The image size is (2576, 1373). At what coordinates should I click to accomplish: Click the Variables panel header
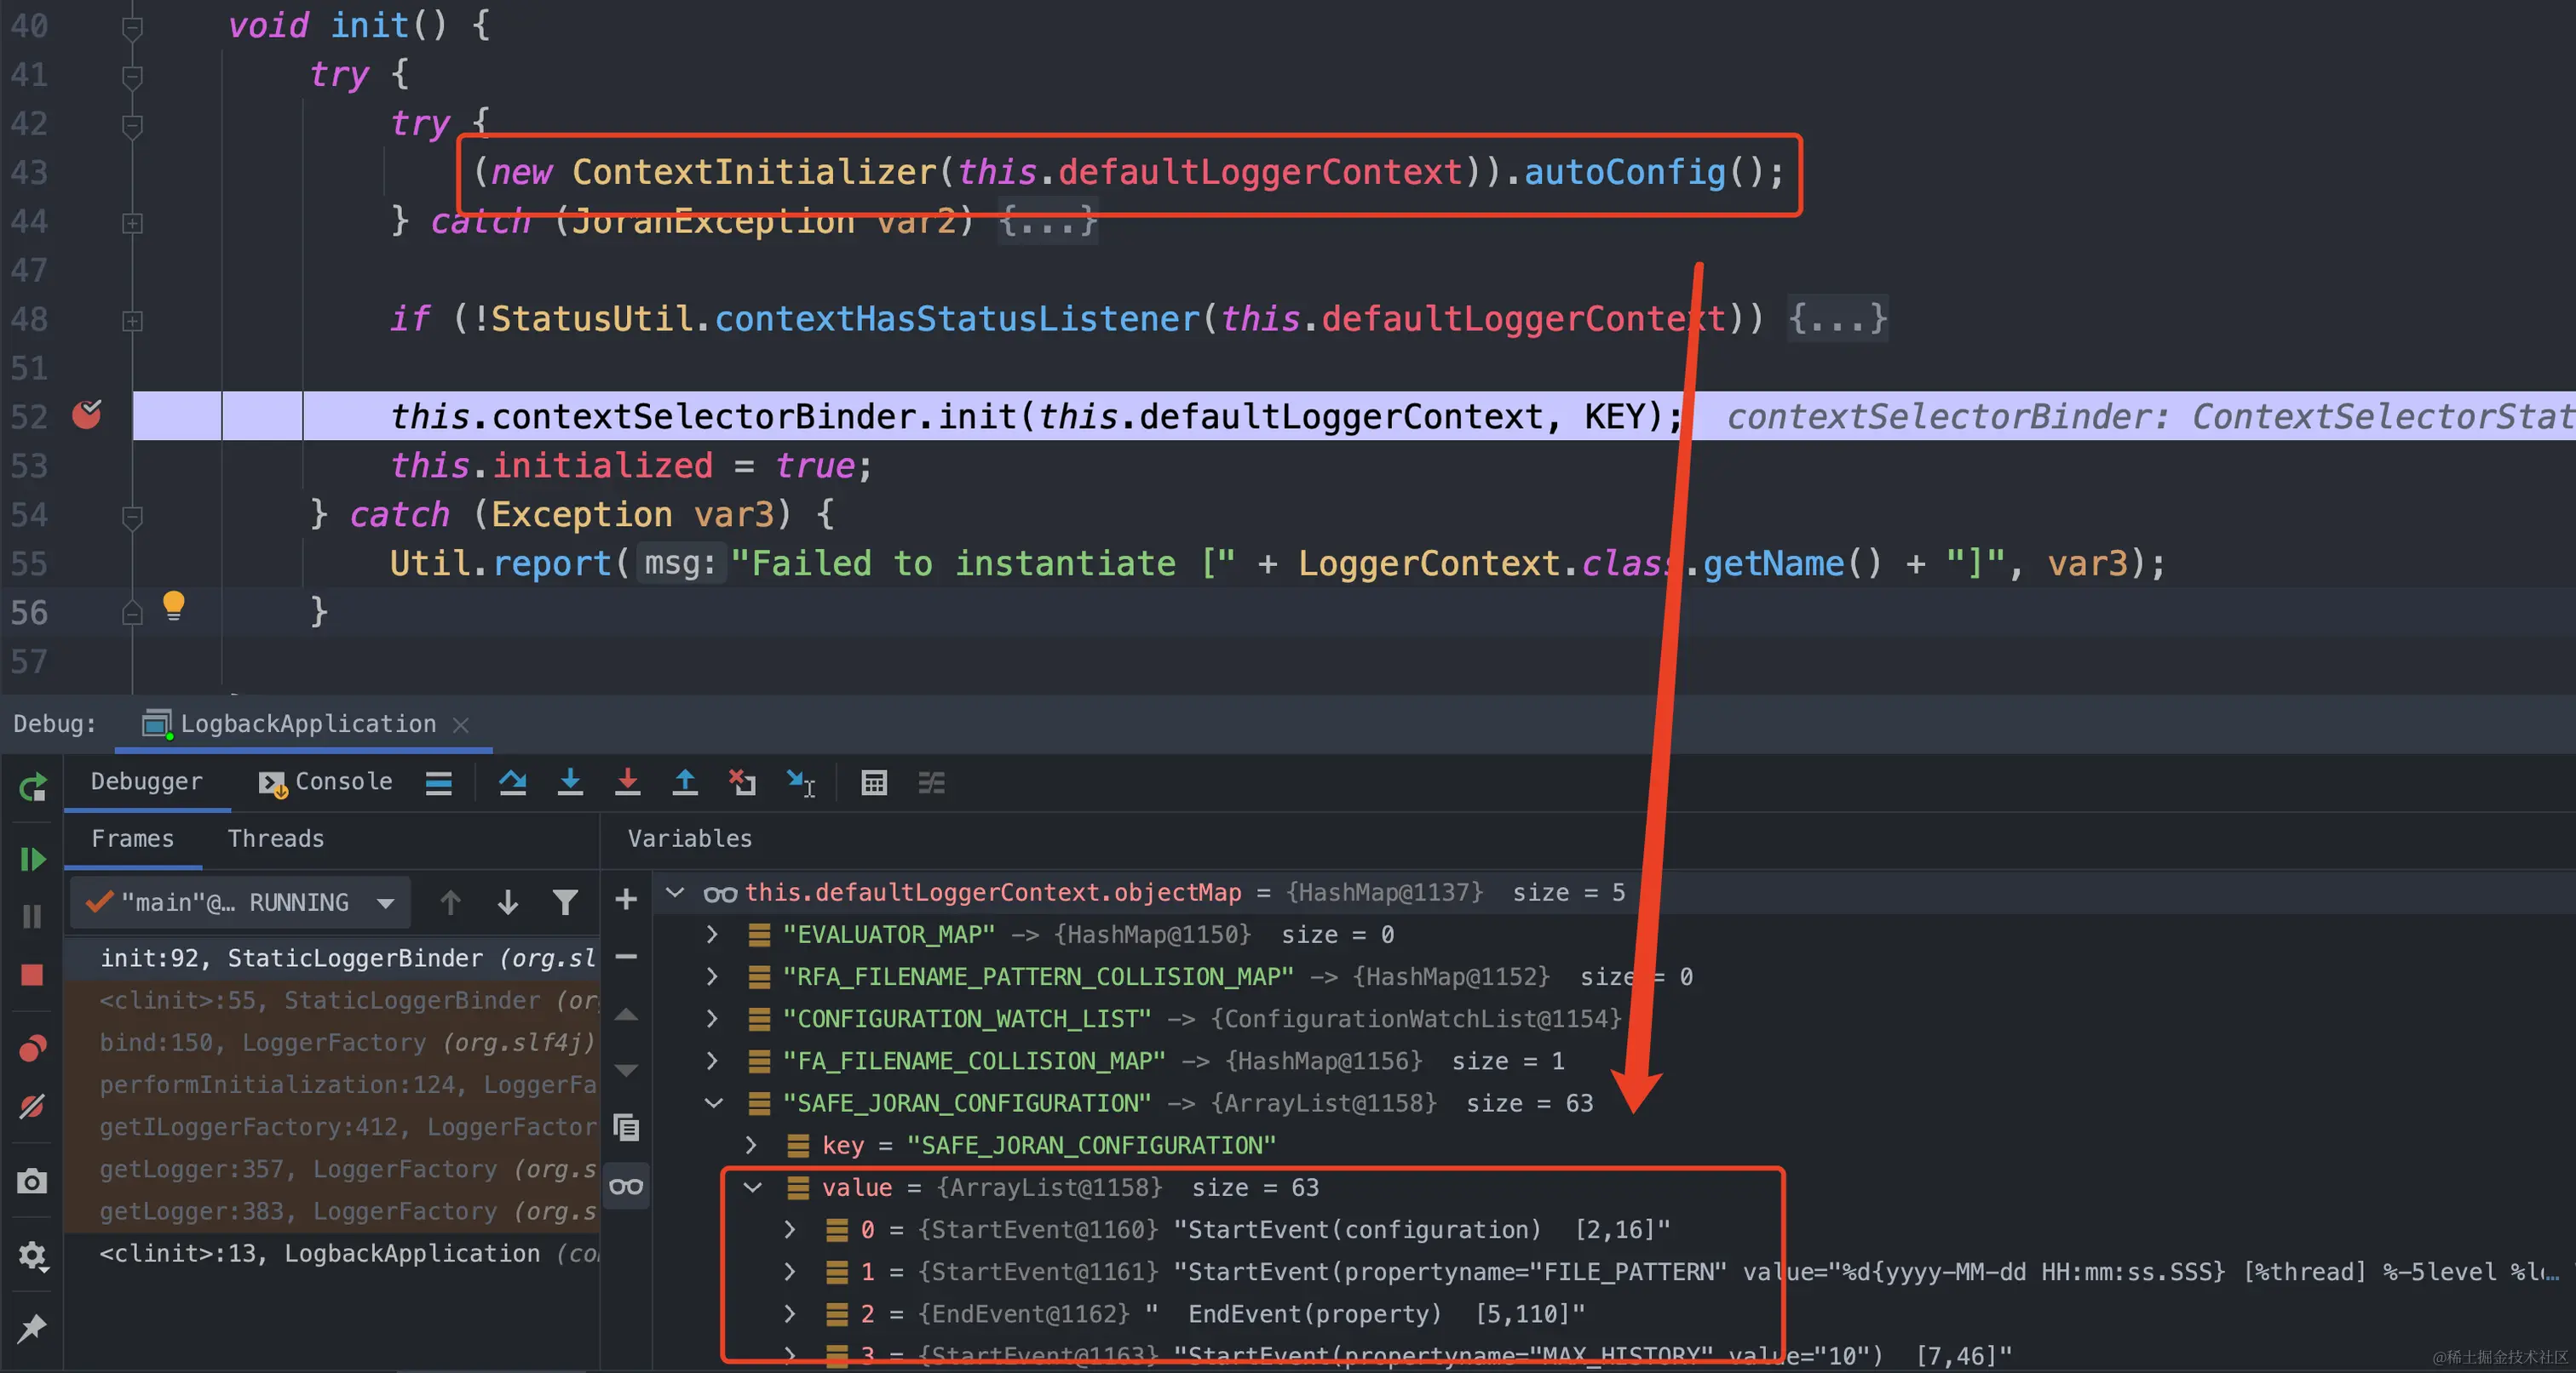(x=690, y=838)
